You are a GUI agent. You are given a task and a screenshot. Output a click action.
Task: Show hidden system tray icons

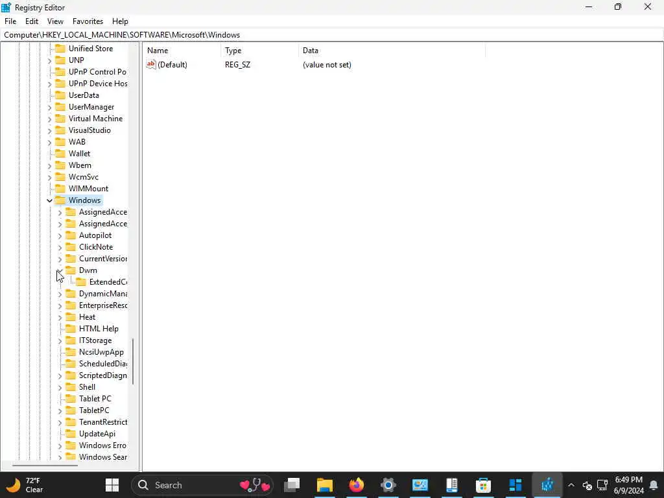[x=571, y=485]
